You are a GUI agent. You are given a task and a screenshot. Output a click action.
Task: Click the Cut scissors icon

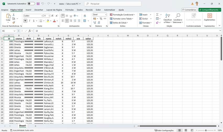tap(14, 15)
